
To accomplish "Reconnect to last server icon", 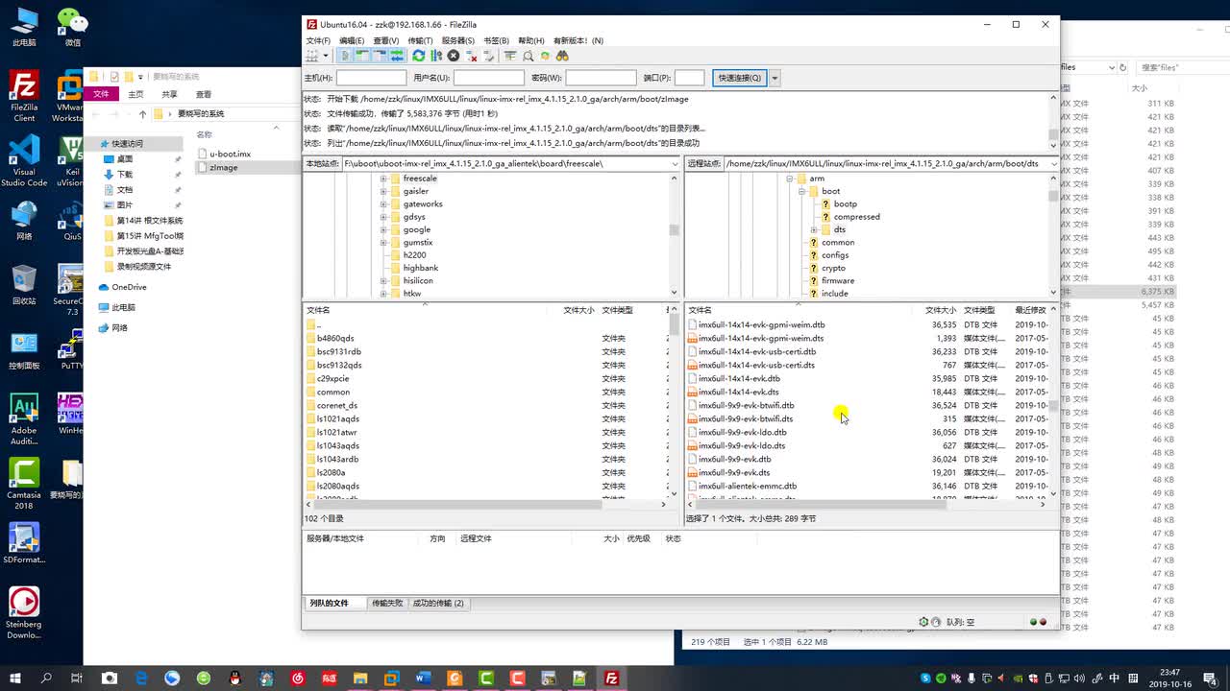I will 488,56.
